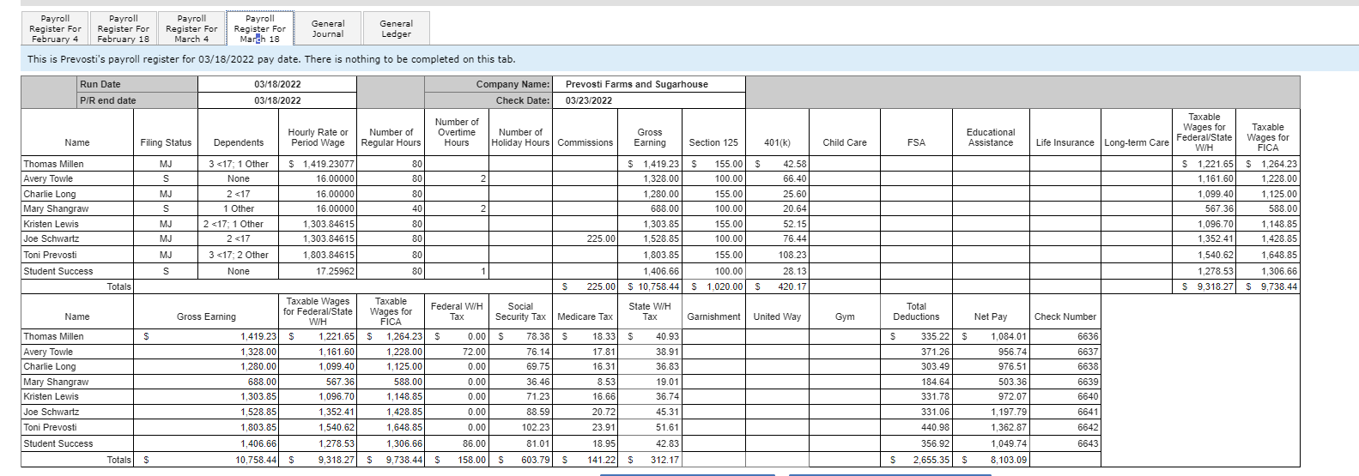Click total deductions 2,655.35
1359x476 pixels.
click(x=931, y=460)
